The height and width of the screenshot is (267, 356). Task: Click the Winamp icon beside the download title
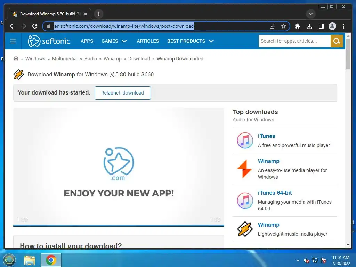(18, 74)
